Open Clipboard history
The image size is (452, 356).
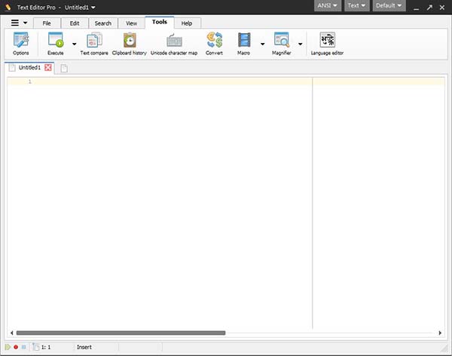(129, 42)
